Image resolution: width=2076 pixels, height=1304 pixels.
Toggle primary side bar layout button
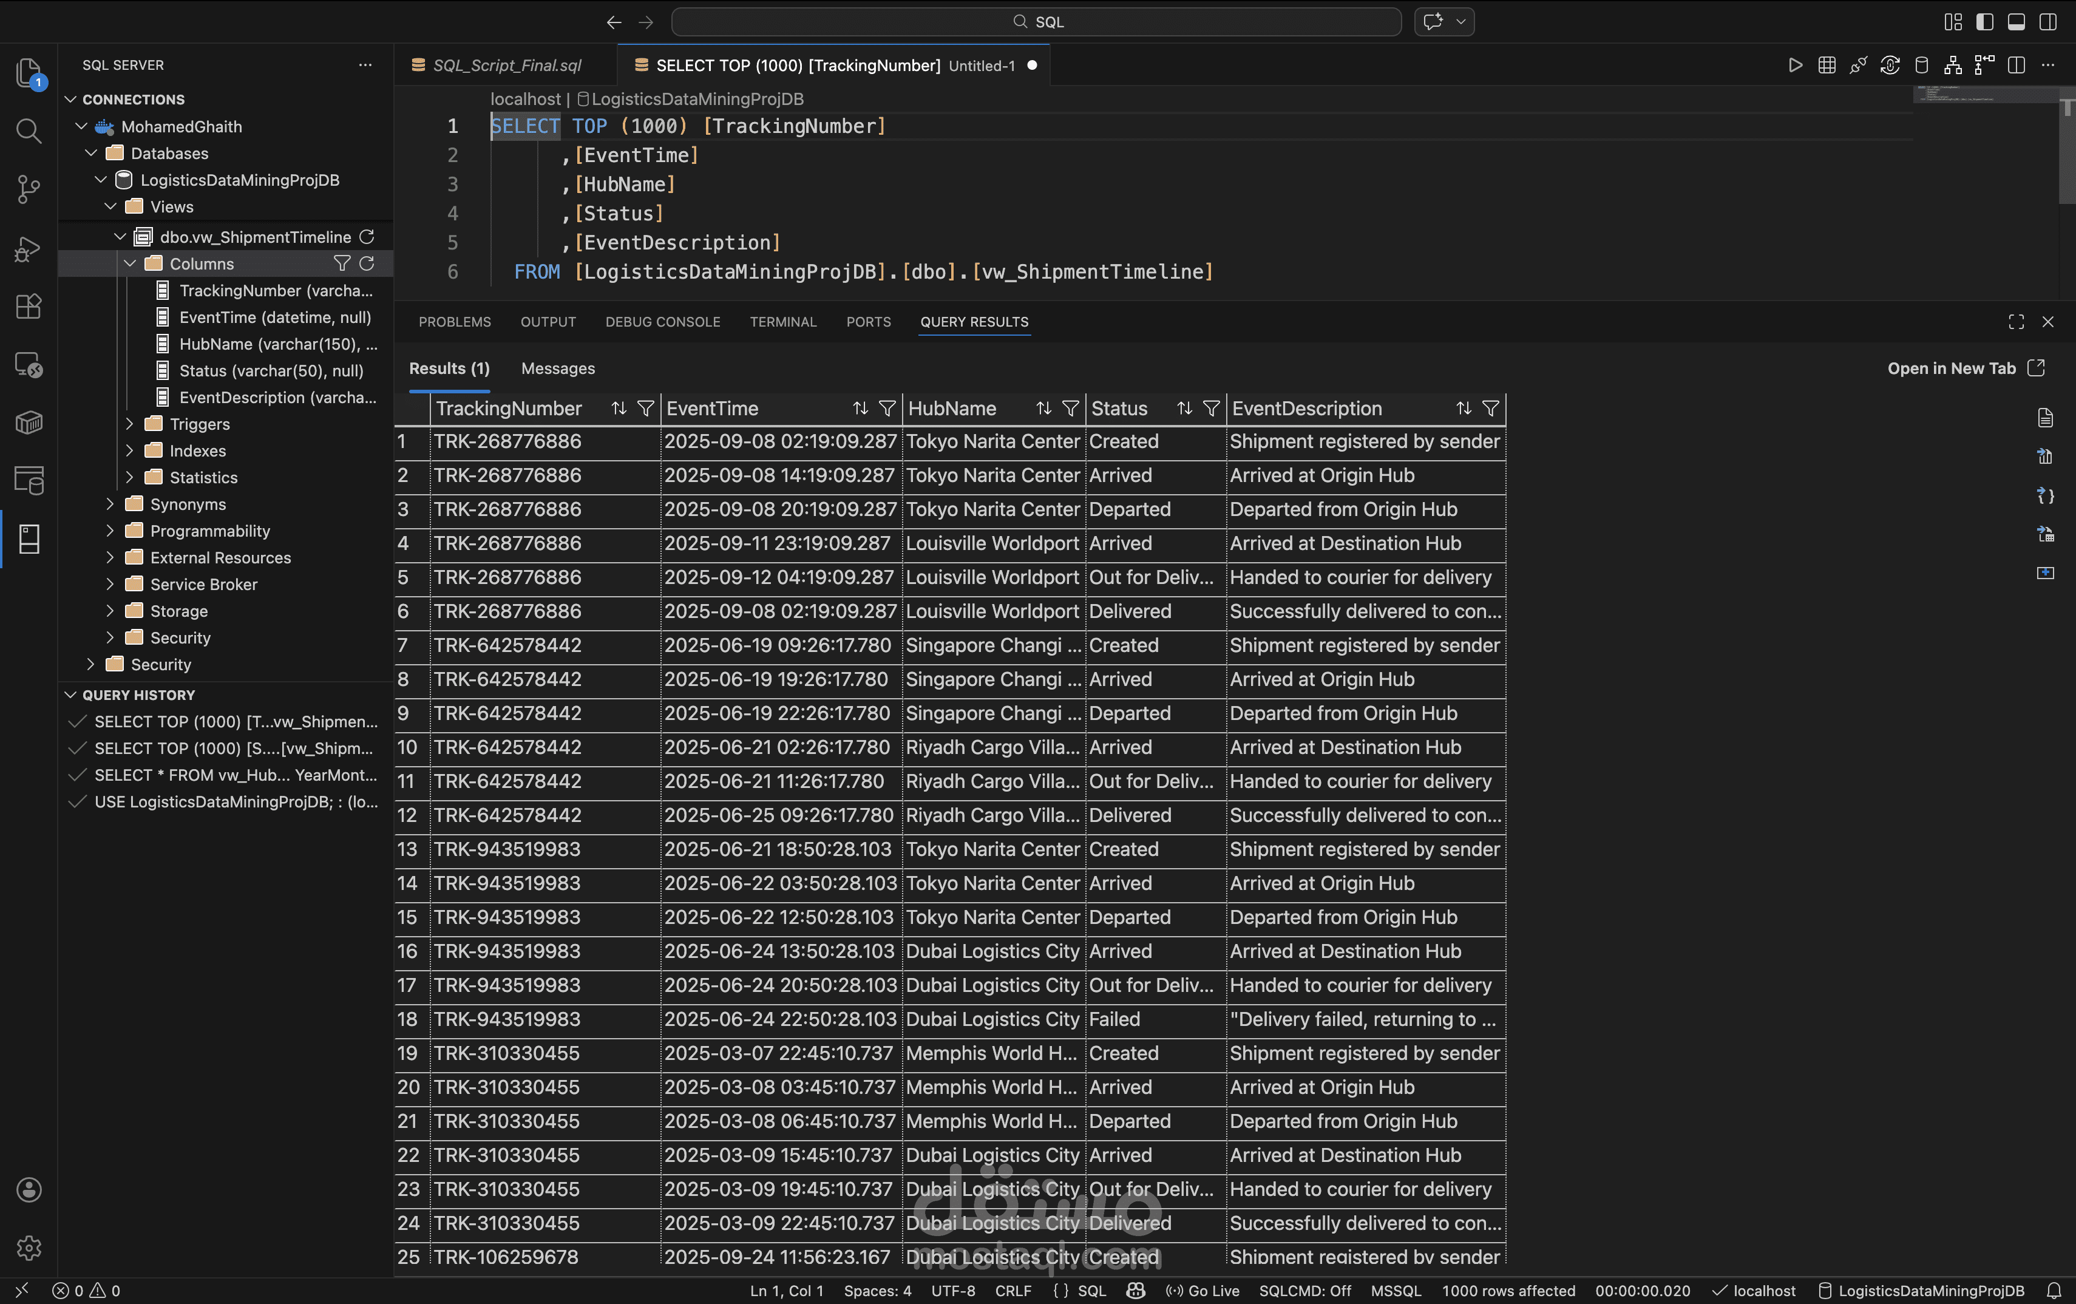point(1984,22)
